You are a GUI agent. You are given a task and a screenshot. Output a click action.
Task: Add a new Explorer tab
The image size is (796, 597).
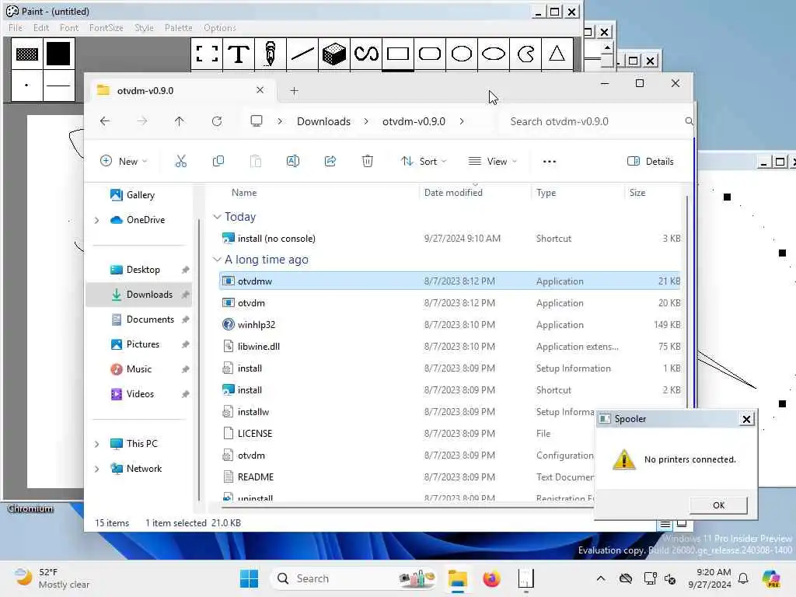point(294,91)
